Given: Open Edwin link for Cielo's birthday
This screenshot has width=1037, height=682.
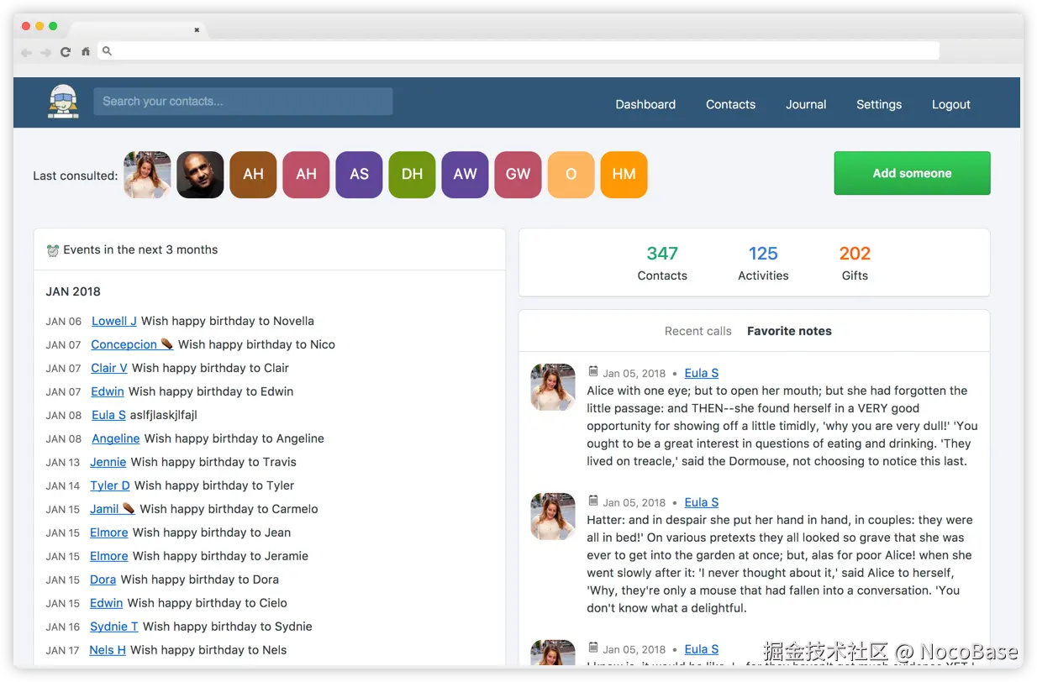Looking at the screenshot, I should (107, 603).
